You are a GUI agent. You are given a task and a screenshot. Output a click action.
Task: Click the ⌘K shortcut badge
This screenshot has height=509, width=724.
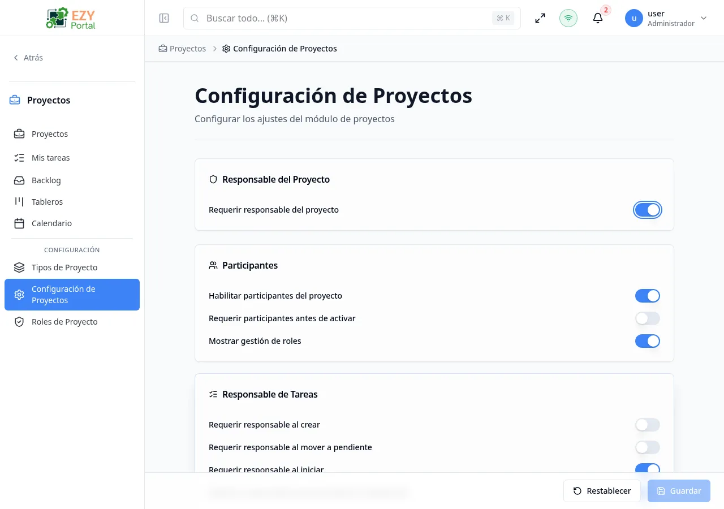[503, 18]
